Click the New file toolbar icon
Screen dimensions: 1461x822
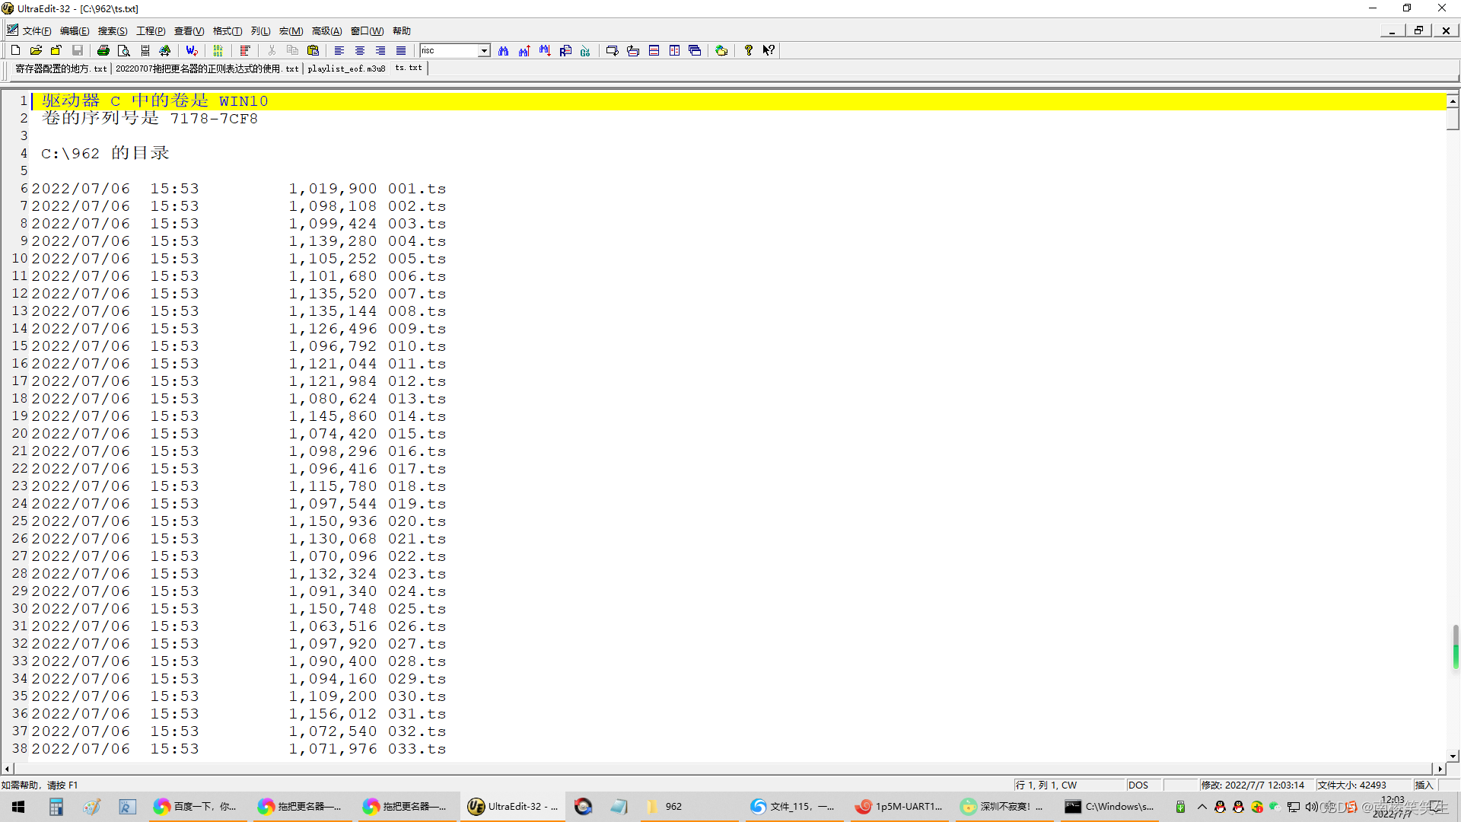pos(15,50)
